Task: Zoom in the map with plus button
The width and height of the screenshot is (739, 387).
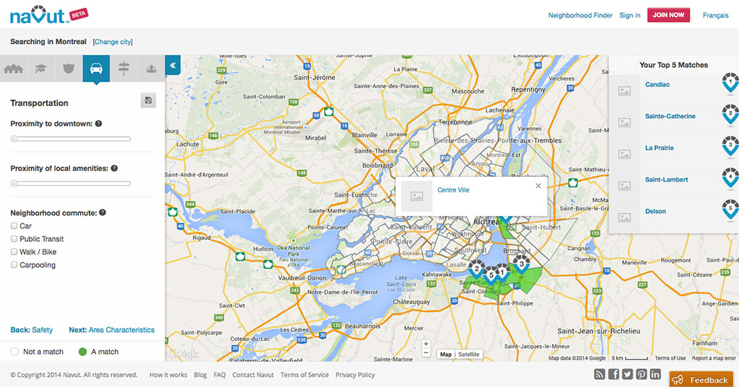Action: [426, 344]
